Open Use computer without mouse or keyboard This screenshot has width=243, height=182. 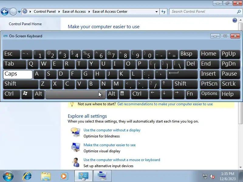[x=122, y=160]
